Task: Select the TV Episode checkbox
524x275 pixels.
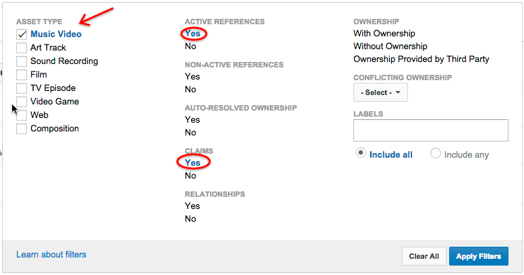Action: coord(22,88)
